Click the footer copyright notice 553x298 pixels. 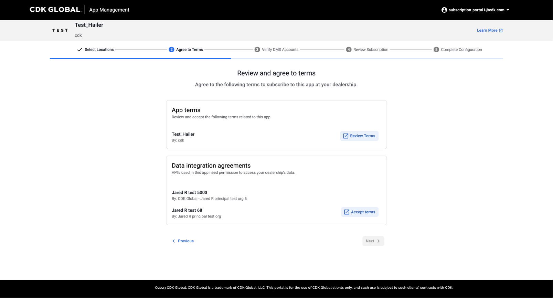[x=304, y=288]
